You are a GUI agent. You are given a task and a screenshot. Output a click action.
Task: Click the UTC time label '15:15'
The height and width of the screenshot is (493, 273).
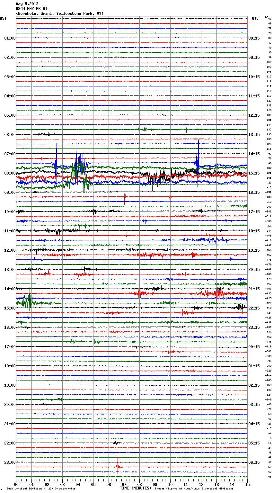(254, 173)
